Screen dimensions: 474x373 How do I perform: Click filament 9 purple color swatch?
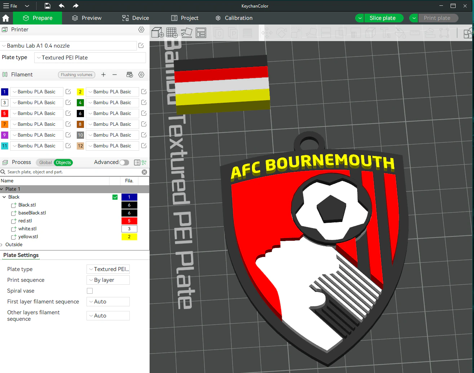click(5, 135)
